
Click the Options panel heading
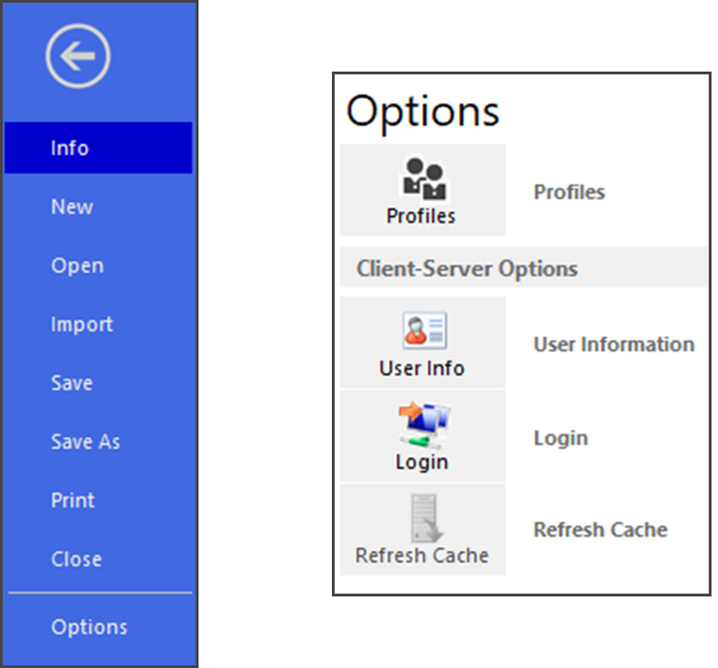pos(423,111)
